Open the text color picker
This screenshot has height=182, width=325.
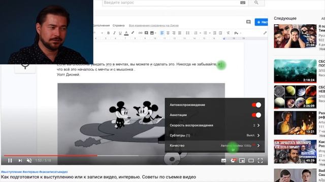[126, 33]
